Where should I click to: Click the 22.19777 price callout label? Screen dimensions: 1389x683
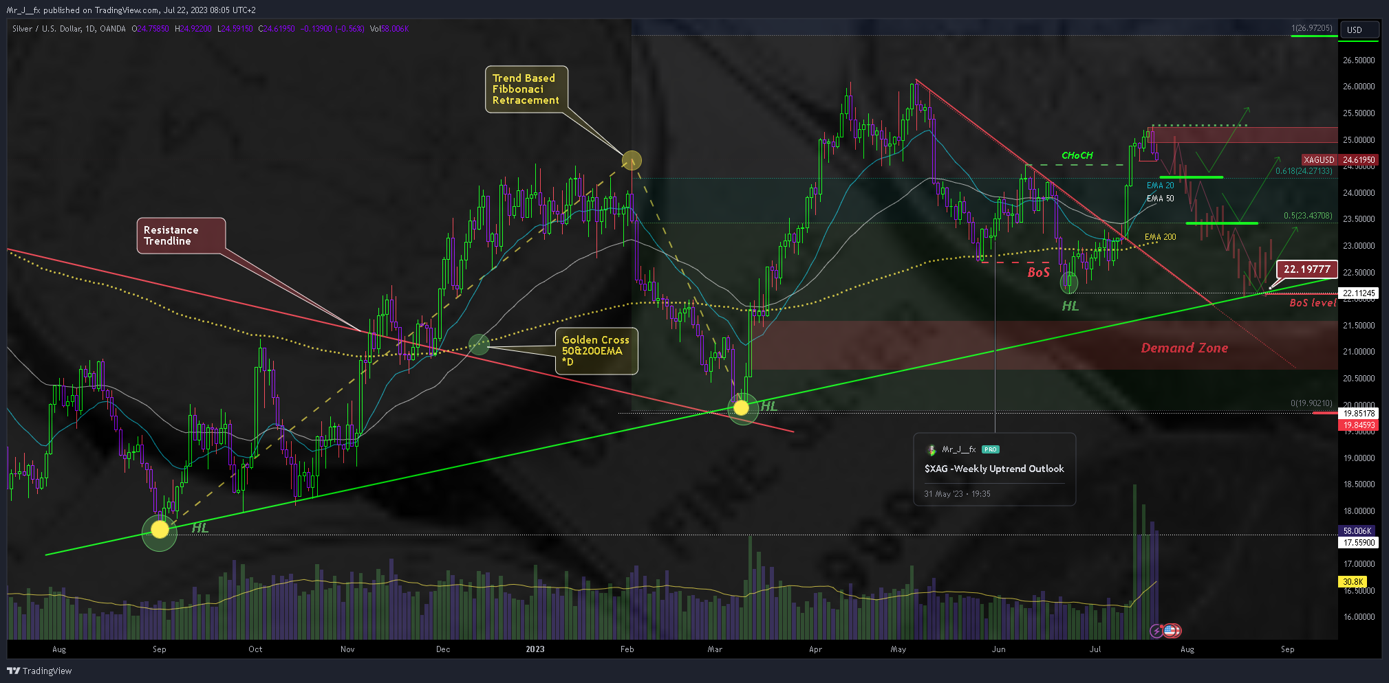click(1307, 269)
